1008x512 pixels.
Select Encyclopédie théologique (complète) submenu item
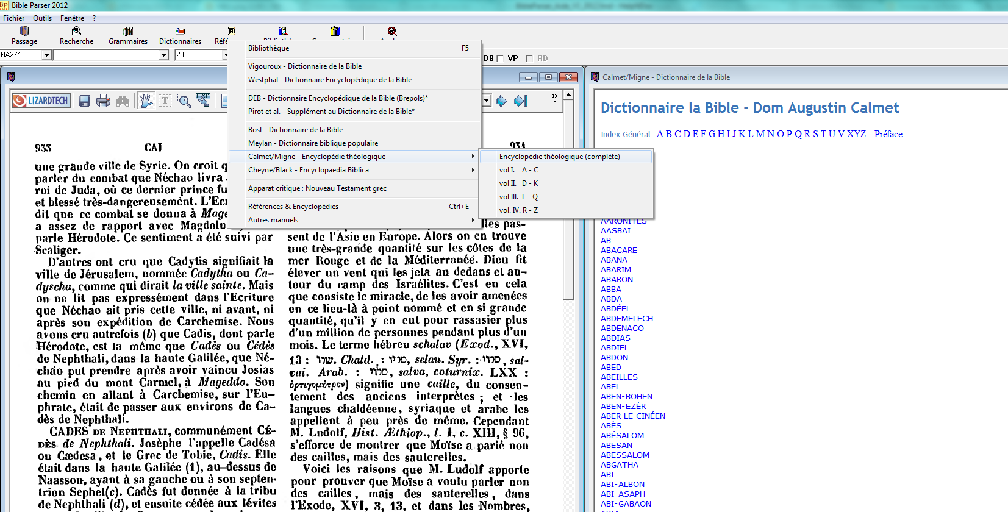(566, 157)
